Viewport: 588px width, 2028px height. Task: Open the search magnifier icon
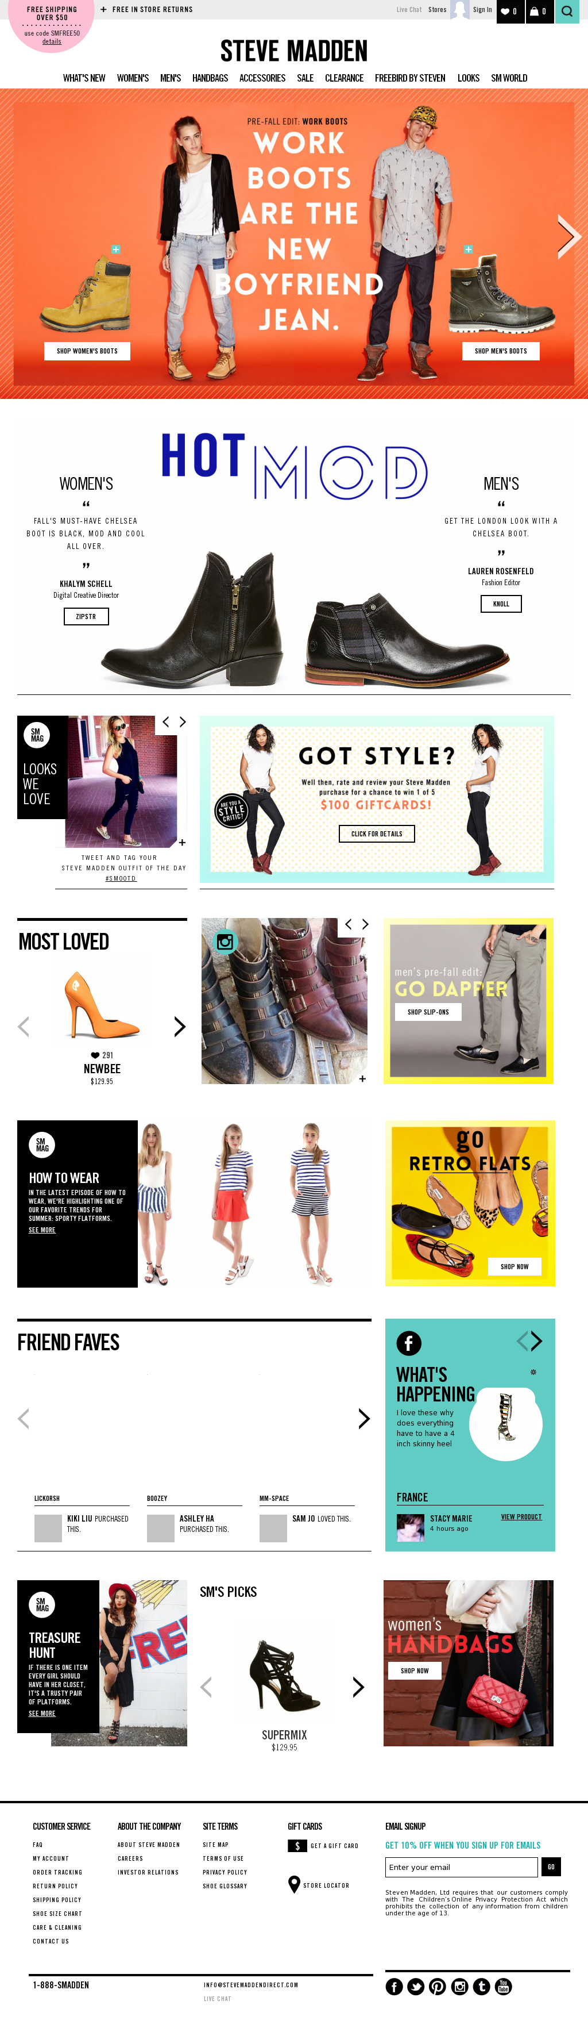click(567, 11)
